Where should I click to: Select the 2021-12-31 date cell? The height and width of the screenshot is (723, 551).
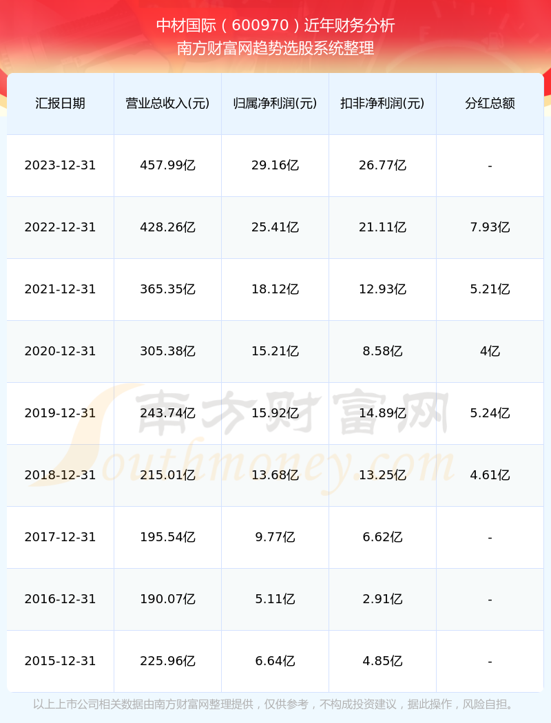pyautogui.click(x=61, y=289)
